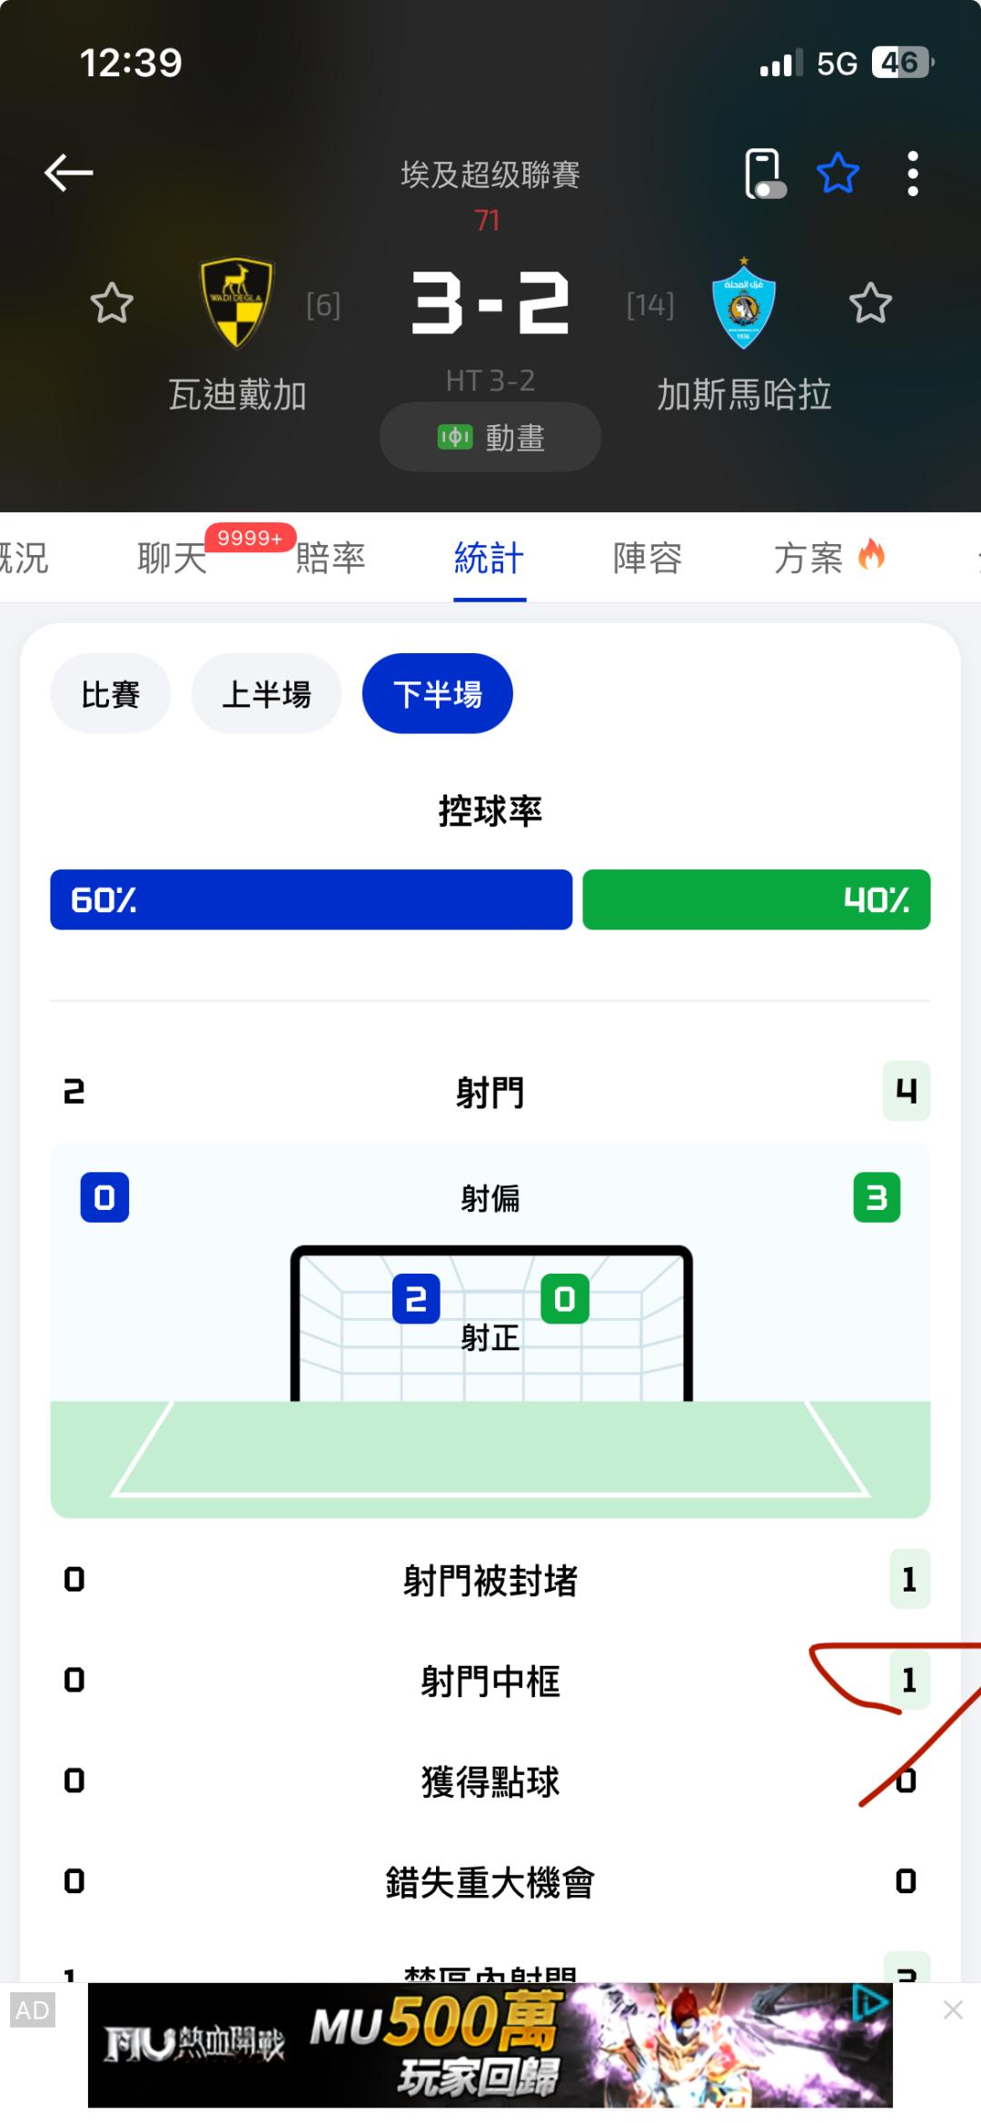Screen dimensions: 981x2123
Task: Select the 比賽 full match filter
Action: [x=111, y=694]
